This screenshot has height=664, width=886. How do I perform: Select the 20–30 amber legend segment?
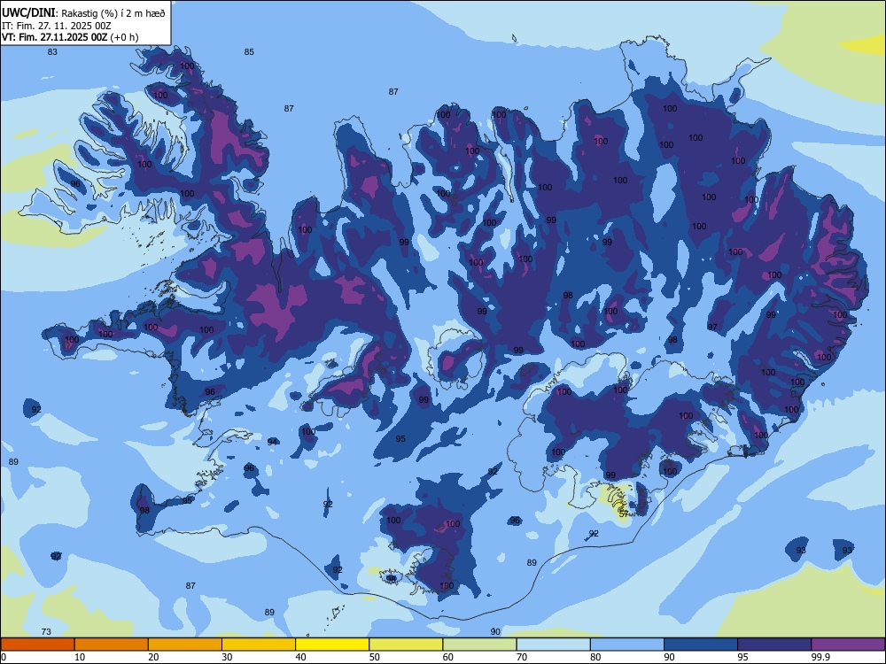click(x=185, y=645)
